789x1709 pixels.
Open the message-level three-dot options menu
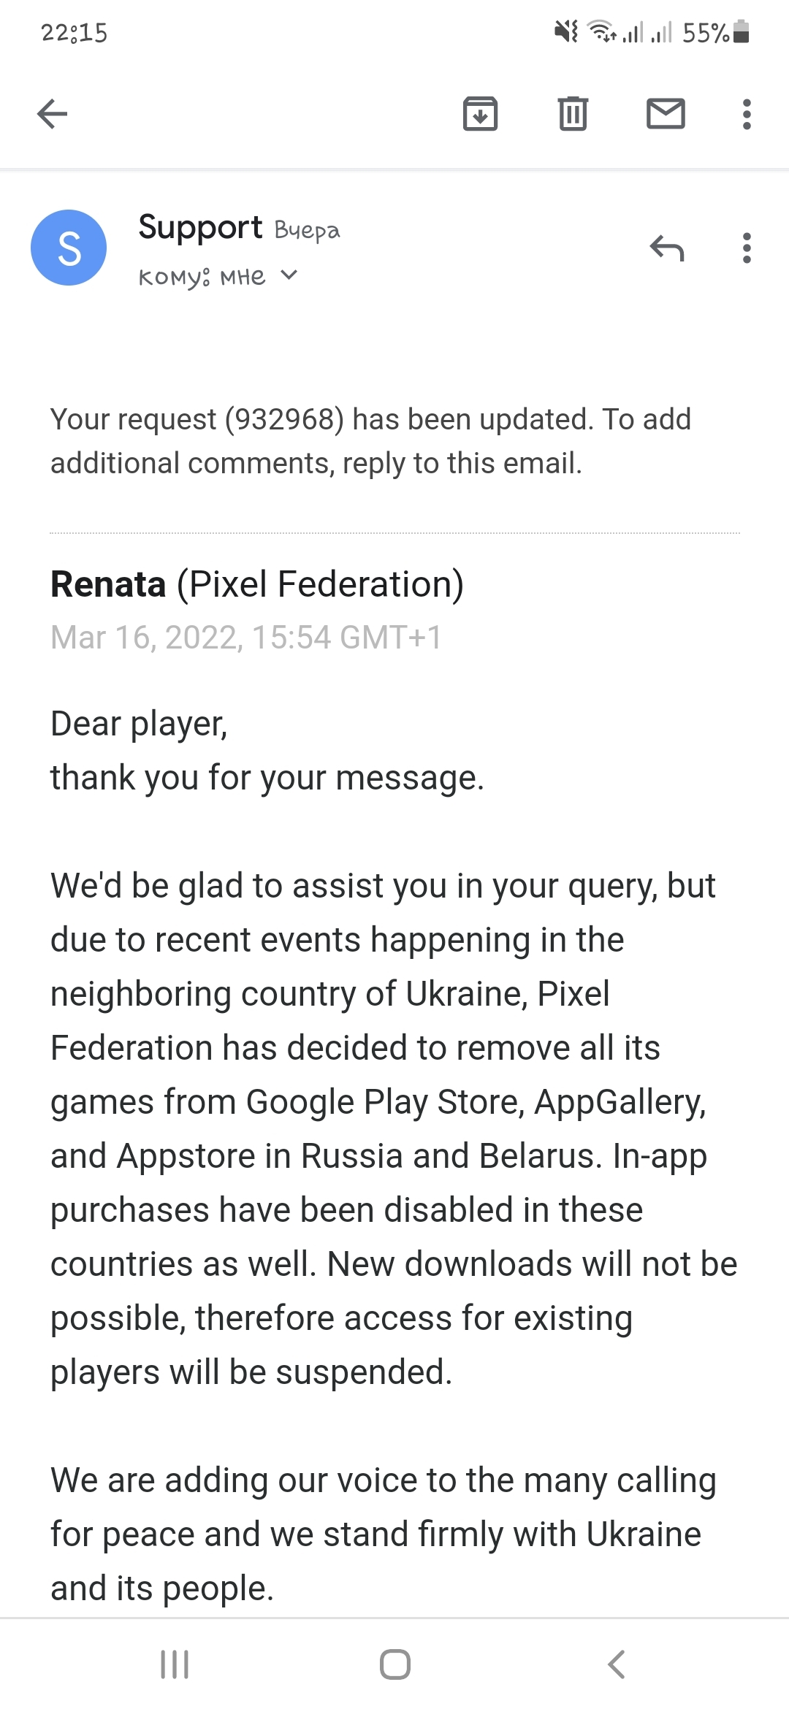click(x=746, y=248)
